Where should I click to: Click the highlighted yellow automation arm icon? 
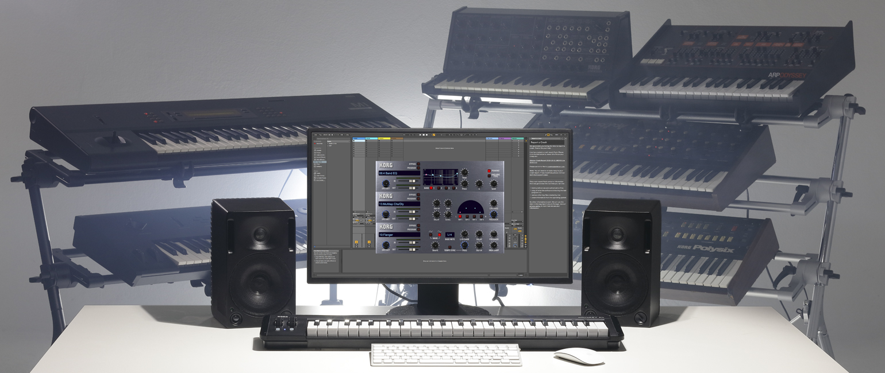tap(434, 135)
